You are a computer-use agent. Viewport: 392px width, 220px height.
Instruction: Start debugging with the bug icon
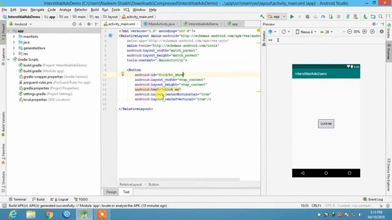[x=307, y=16]
